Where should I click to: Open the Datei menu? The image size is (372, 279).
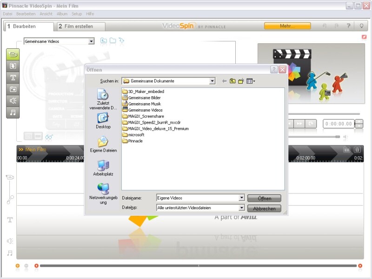coord(7,14)
